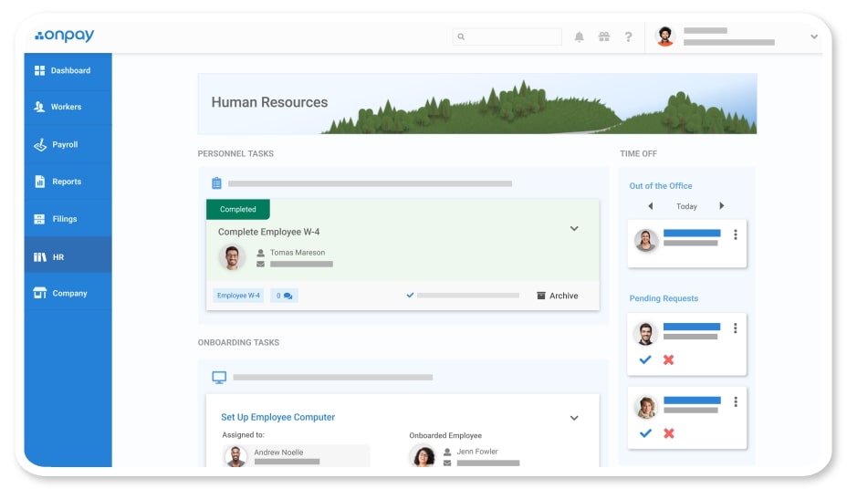Approve the first pending time off request
Viewport: 847px width, 489px height.
pos(645,359)
